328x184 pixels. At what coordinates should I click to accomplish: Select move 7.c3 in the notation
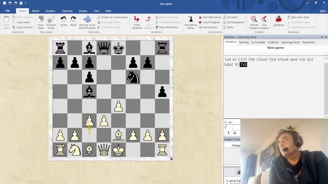(x=243, y=64)
